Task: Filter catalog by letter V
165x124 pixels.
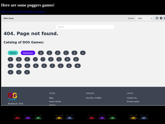Action: 69,66
